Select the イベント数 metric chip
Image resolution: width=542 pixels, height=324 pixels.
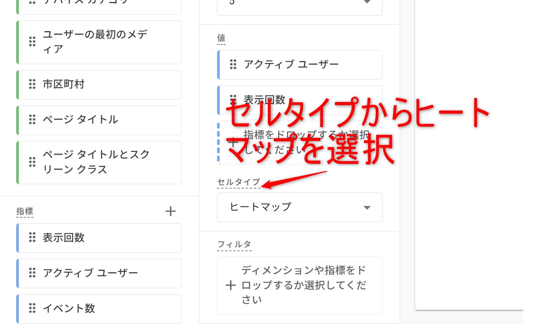click(99, 309)
